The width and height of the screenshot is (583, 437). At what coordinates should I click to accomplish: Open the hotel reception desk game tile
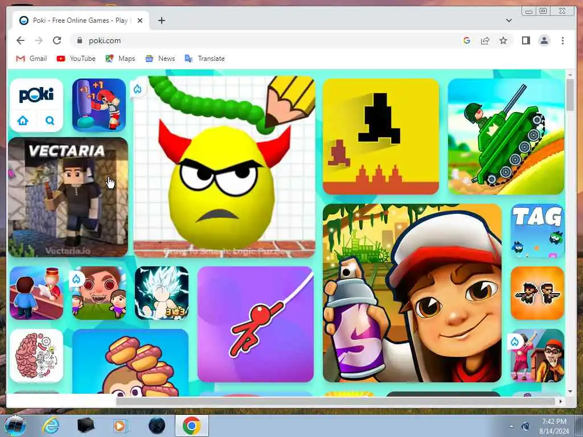click(x=36, y=293)
